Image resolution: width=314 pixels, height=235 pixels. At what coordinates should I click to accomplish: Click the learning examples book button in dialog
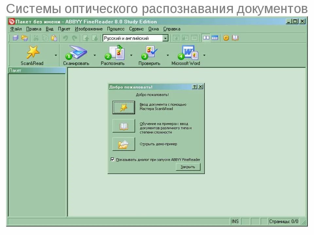click(124, 126)
